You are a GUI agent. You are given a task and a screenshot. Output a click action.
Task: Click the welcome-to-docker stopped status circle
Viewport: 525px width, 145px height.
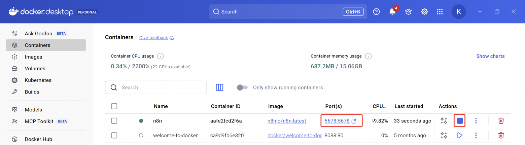(141, 136)
